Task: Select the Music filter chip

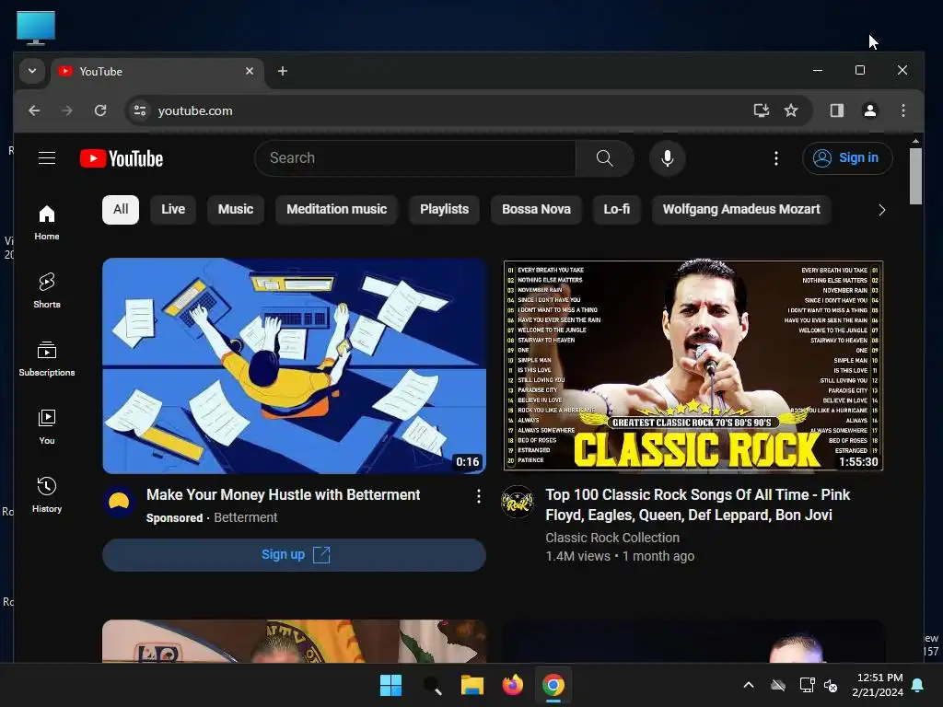Action: 235,209
